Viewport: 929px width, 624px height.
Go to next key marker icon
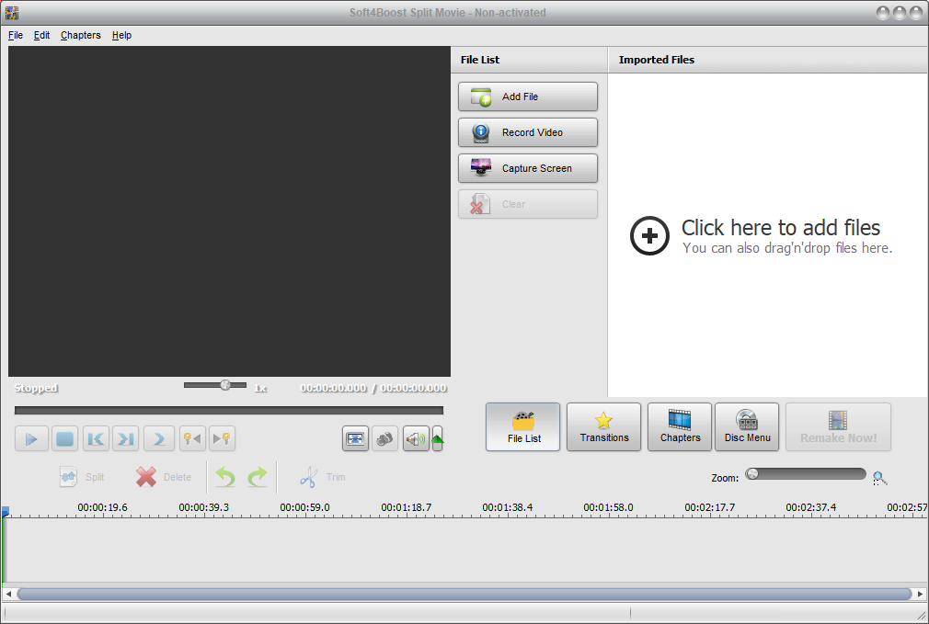pos(222,438)
